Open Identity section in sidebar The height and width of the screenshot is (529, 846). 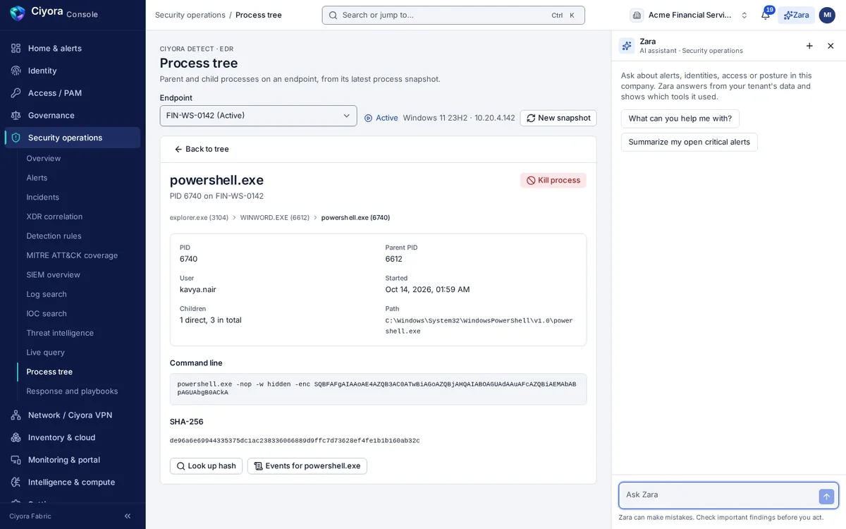tap(73, 71)
